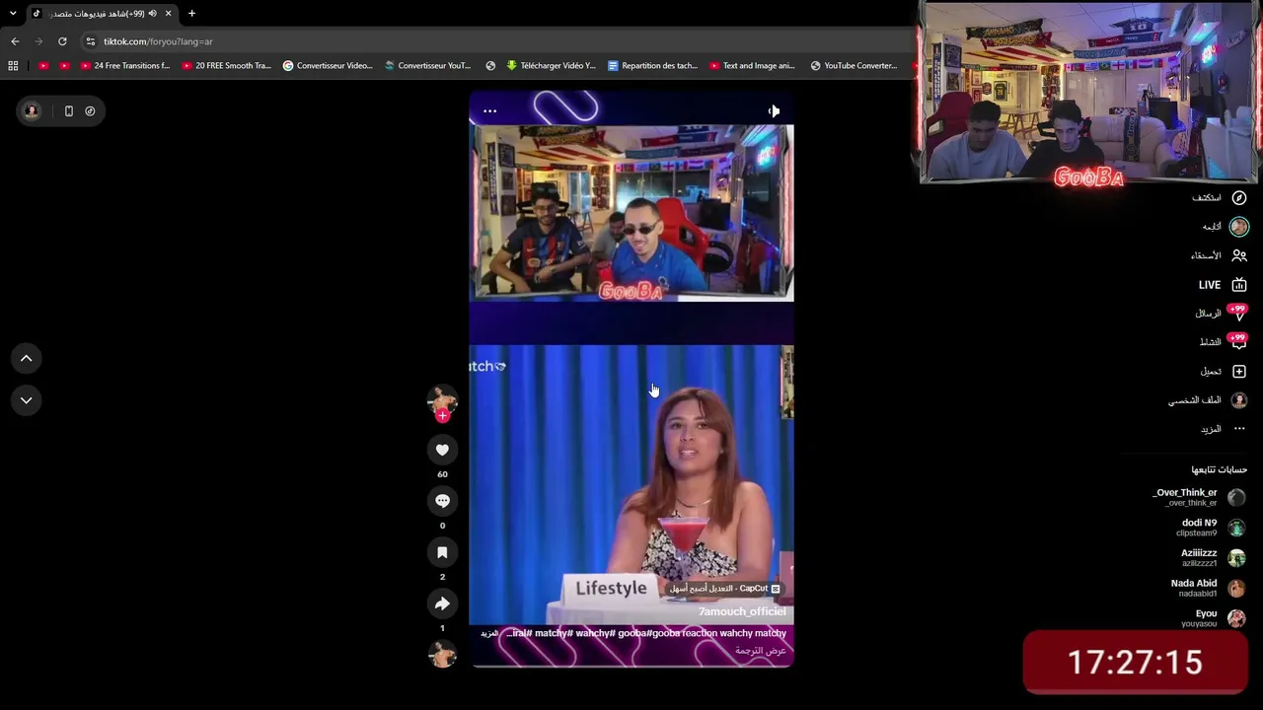The image size is (1263, 710).
Task: Open the 7amouch_officiel creator name
Action: click(742, 611)
